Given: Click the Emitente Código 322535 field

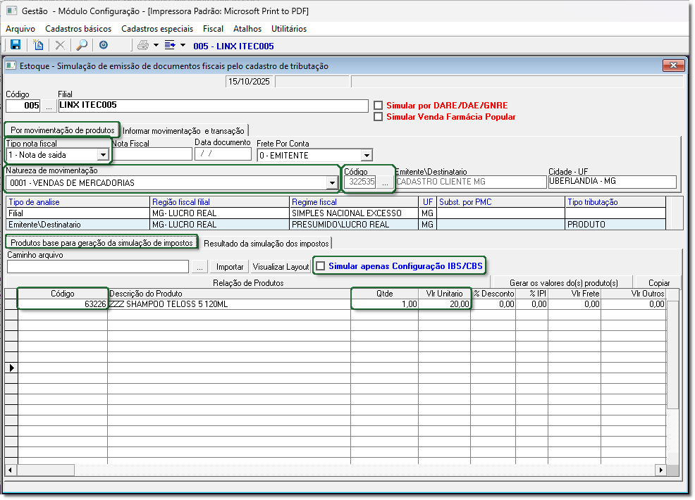Looking at the screenshot, I should point(360,182).
